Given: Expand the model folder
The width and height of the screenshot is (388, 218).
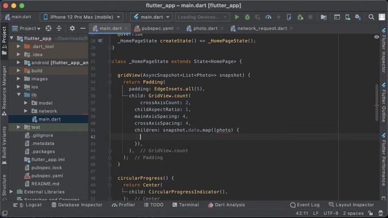Looking at the screenshot, I should (x=25, y=103).
